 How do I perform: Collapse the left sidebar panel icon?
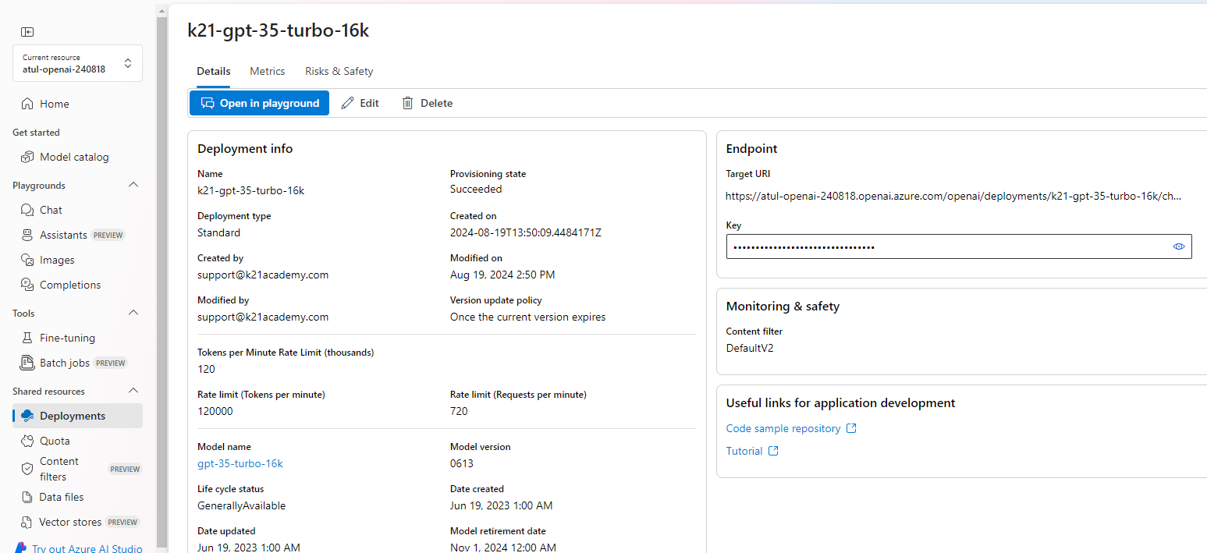tap(27, 32)
